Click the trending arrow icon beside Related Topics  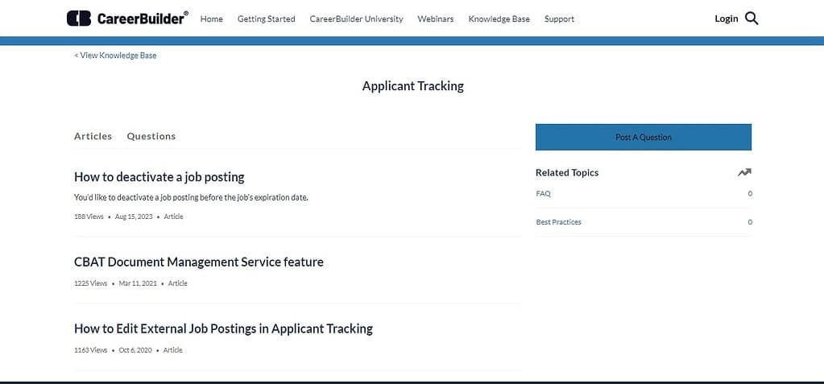coord(744,172)
